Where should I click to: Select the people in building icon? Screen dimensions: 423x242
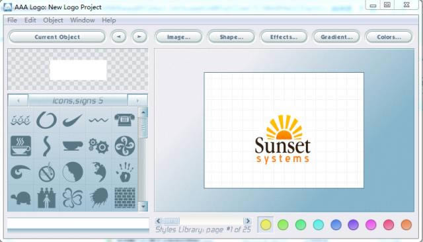click(47, 198)
